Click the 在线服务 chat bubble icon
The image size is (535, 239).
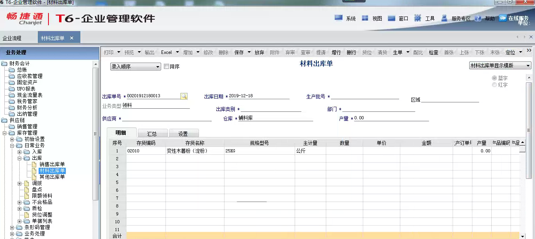(503, 18)
